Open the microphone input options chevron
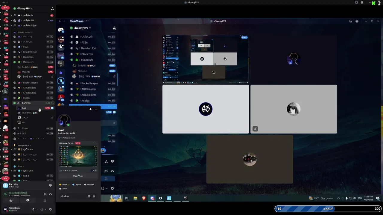This screenshot has height=215, width=383. (37, 209)
